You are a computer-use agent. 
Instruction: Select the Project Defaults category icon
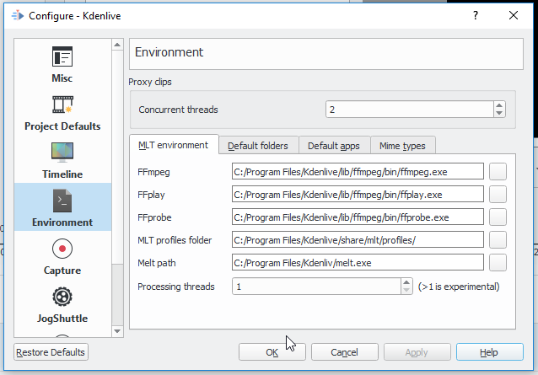point(62,104)
